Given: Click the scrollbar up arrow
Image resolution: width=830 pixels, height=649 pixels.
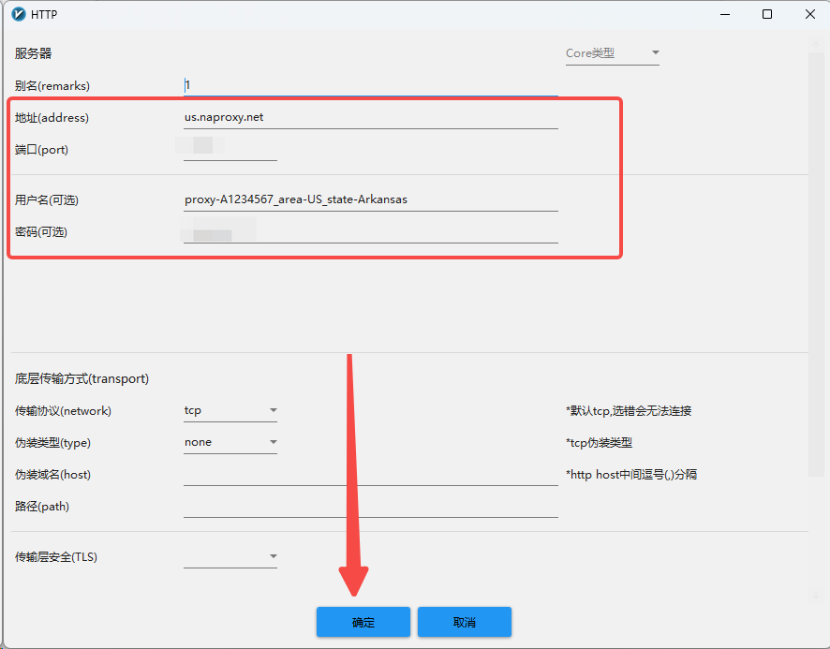Looking at the screenshot, I should [x=815, y=44].
